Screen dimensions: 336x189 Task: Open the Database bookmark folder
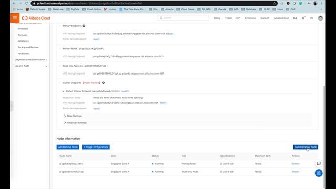click(249, 9)
